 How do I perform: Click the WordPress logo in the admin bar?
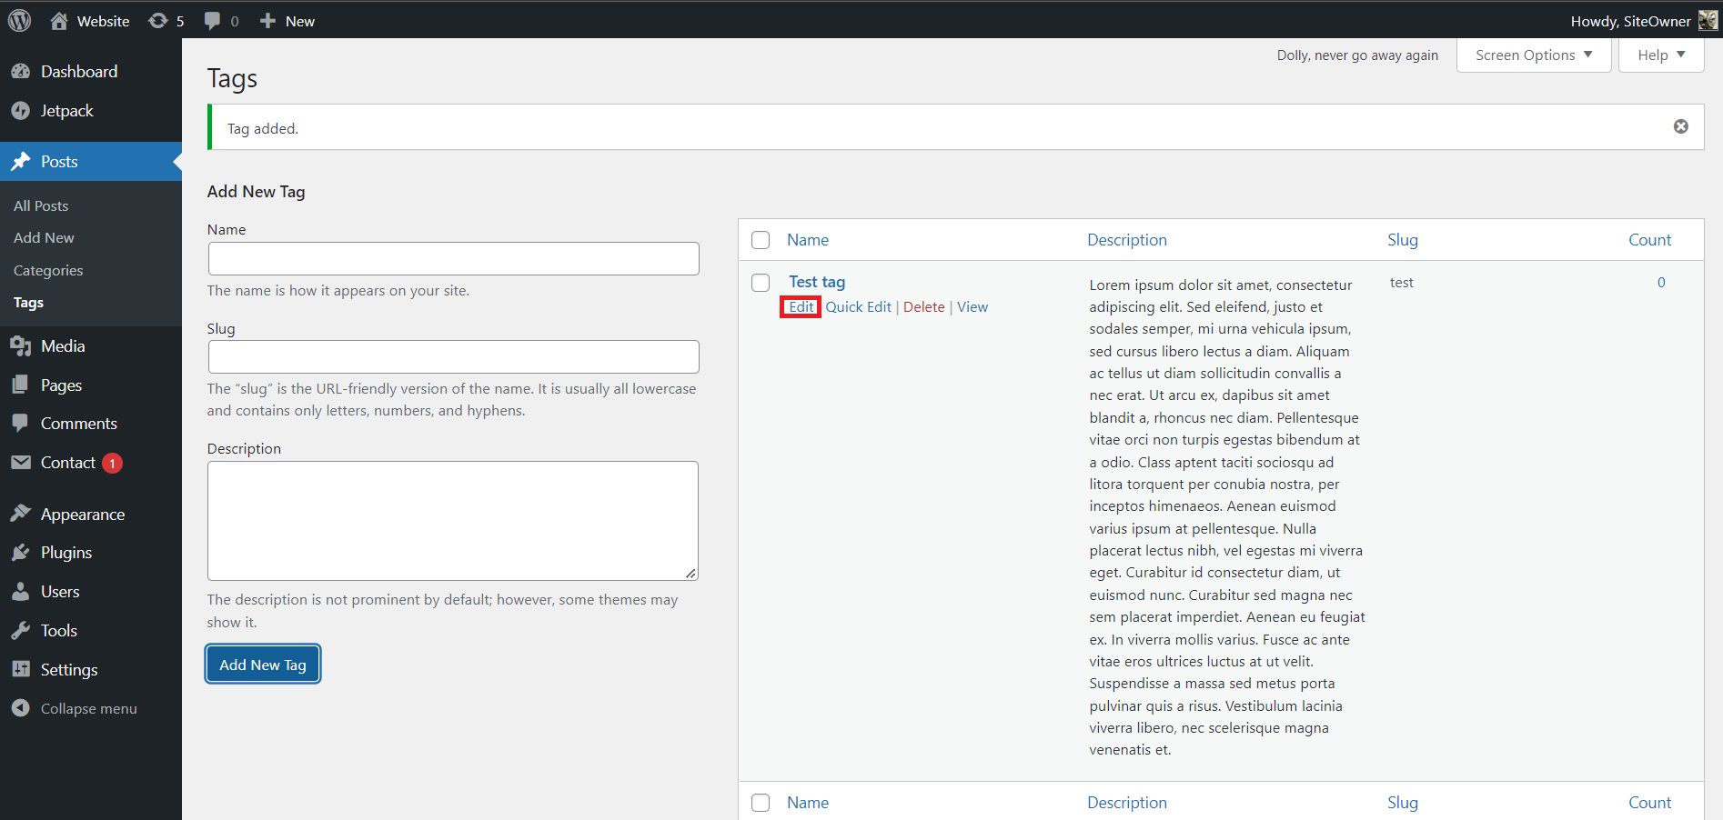tap(19, 20)
